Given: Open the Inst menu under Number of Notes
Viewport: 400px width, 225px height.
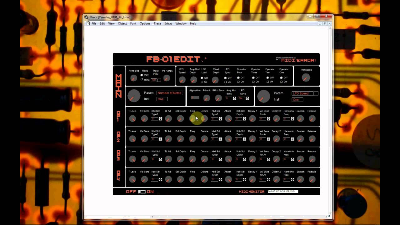Looking at the screenshot, I should click(x=162, y=99).
